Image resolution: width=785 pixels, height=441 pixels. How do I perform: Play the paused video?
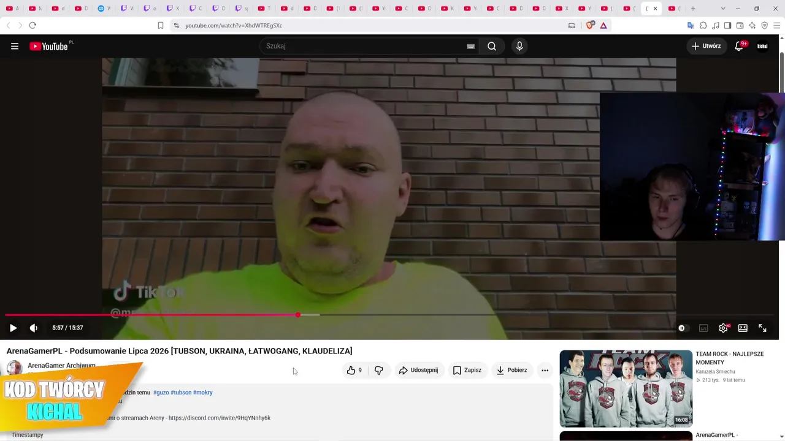pyautogui.click(x=13, y=328)
